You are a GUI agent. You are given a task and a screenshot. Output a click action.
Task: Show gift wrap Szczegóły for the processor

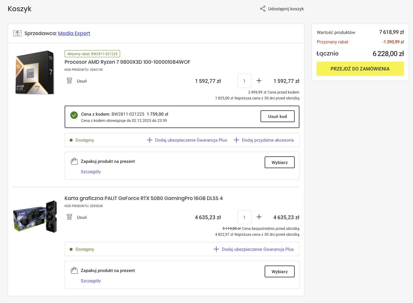[x=91, y=172]
